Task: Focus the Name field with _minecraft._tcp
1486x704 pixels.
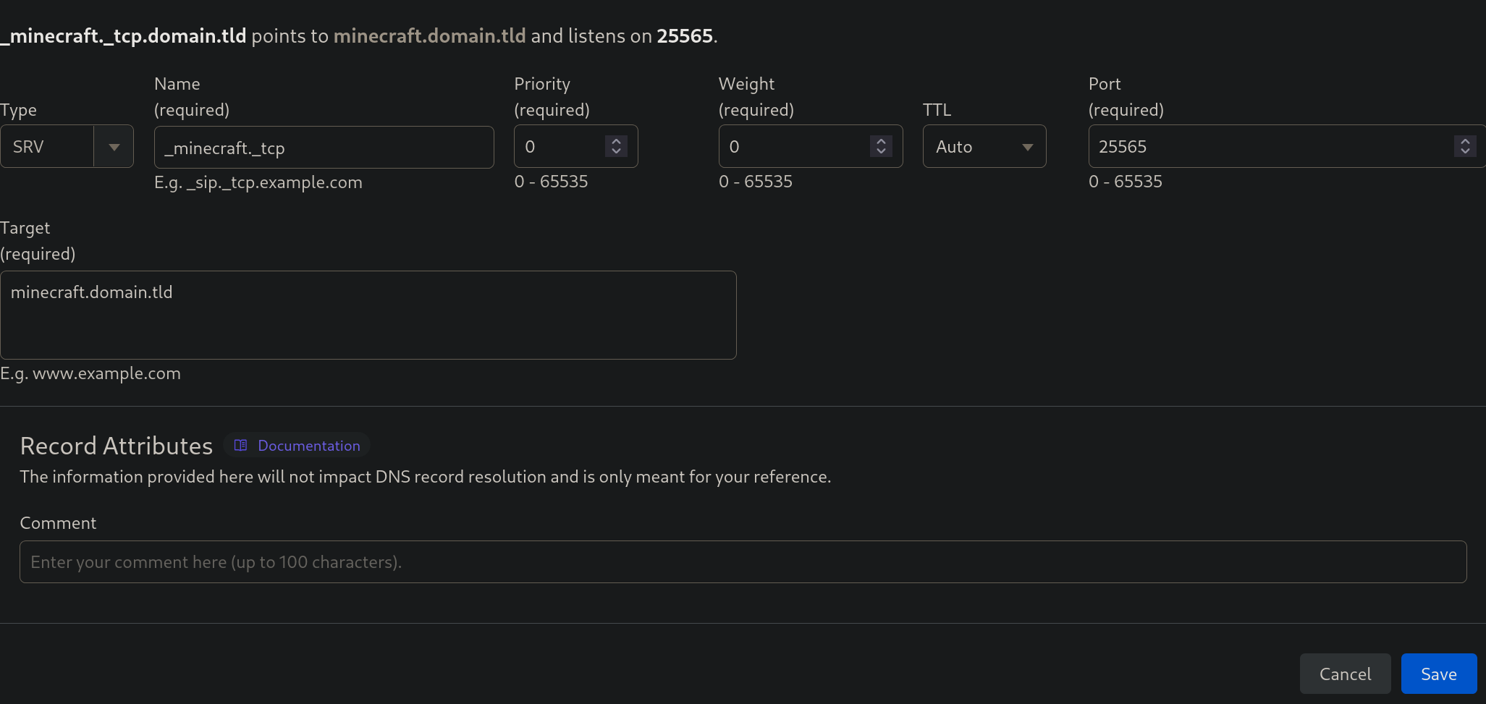Action: [x=324, y=148]
